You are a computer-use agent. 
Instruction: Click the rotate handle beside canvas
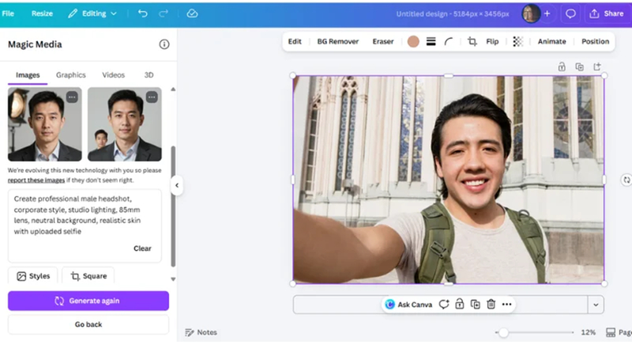click(x=626, y=180)
